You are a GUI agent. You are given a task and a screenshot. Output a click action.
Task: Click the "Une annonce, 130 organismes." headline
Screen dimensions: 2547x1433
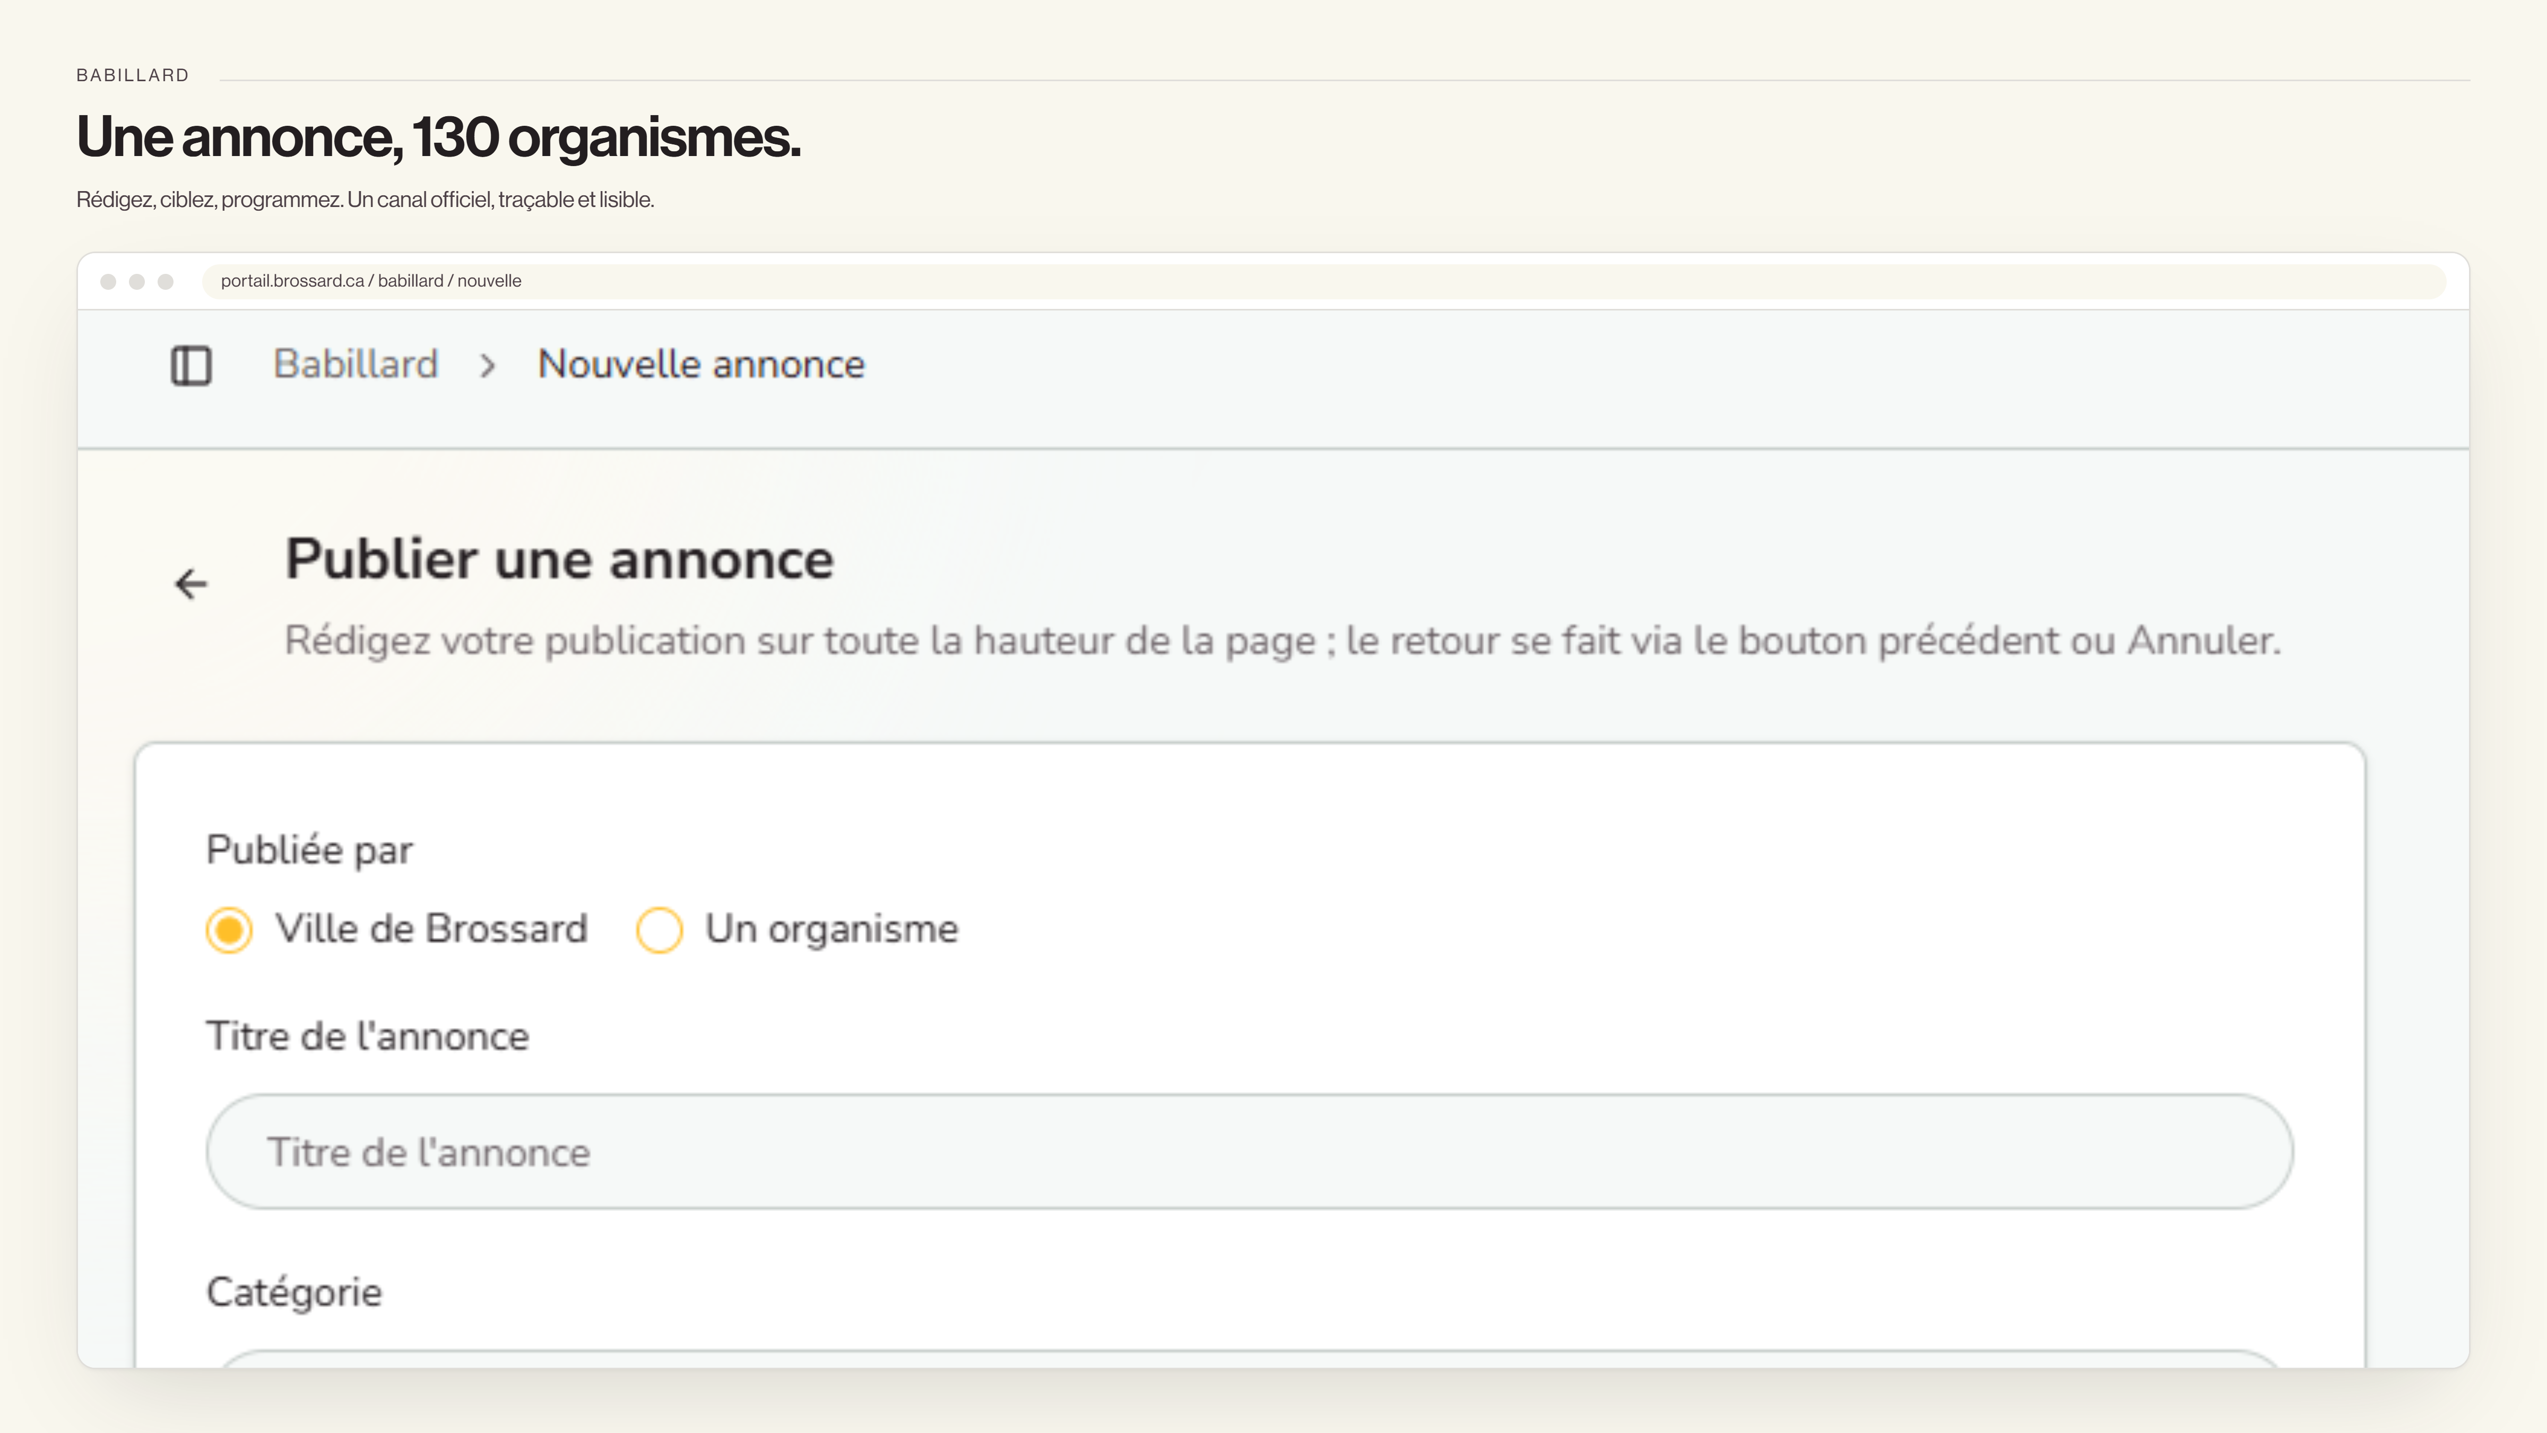[x=438, y=136]
